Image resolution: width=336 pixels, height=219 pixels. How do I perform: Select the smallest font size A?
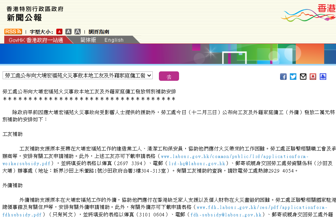[x=59, y=31]
